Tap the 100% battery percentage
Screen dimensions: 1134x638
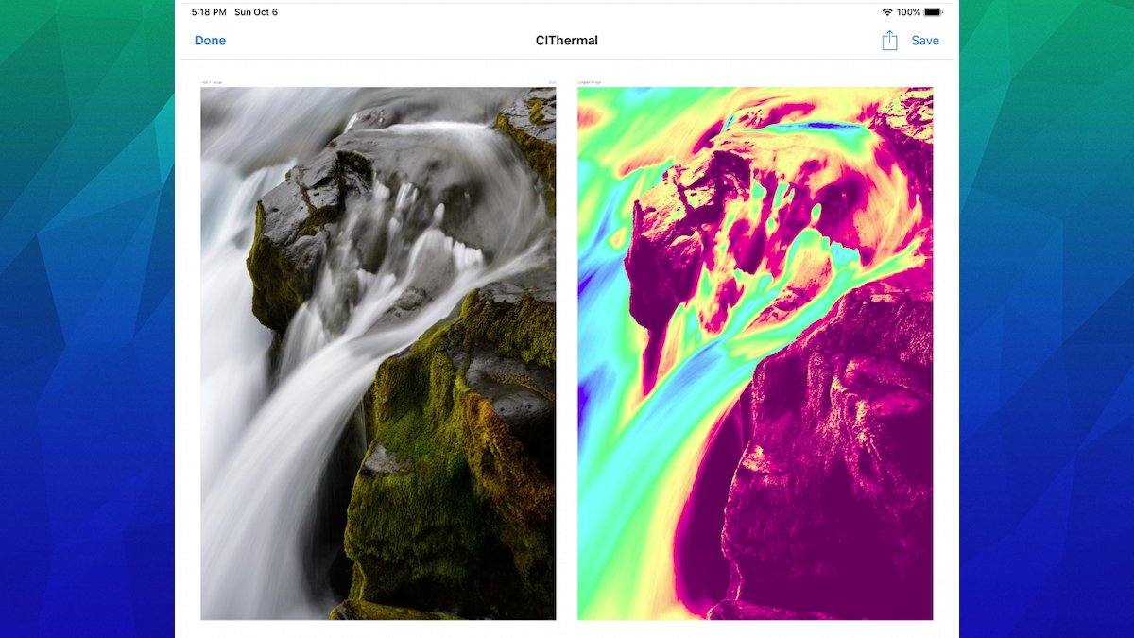[908, 12]
